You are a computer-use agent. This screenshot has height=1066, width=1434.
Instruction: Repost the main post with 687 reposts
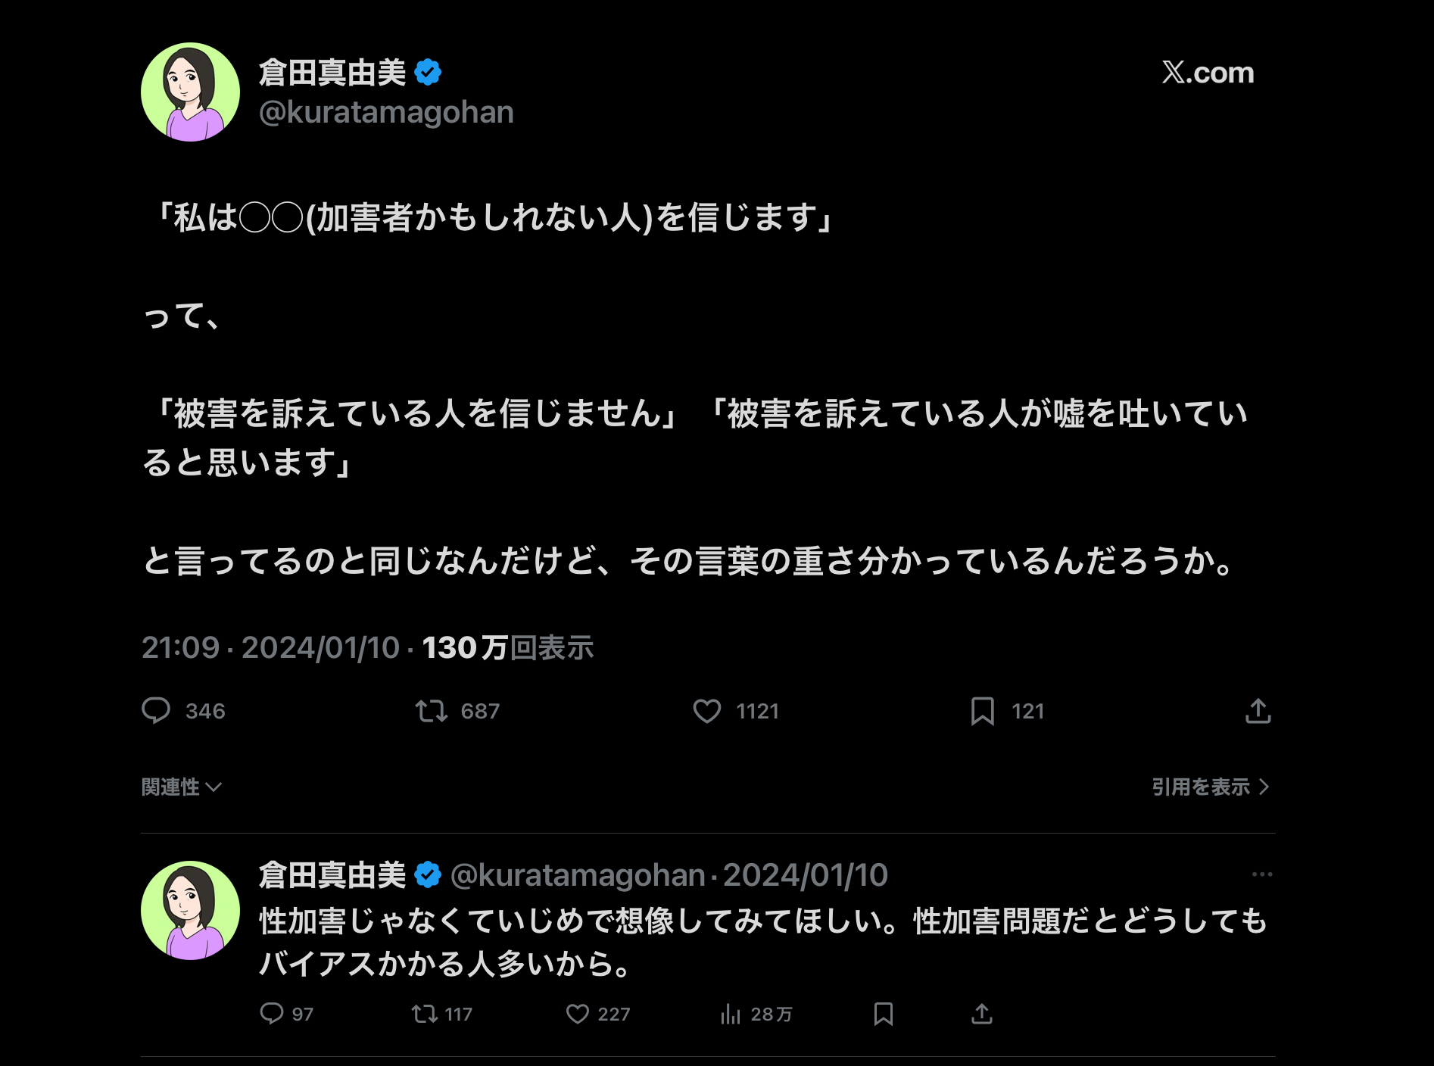pyautogui.click(x=432, y=711)
